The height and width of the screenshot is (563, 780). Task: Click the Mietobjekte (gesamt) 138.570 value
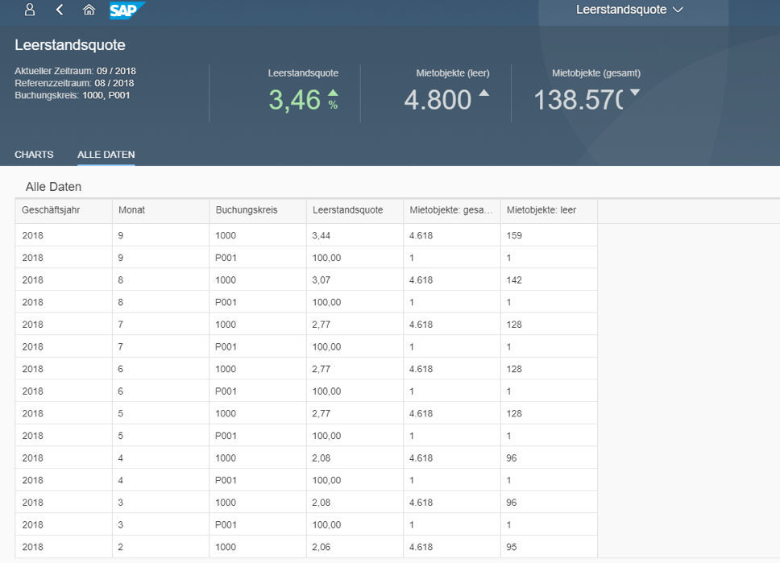click(579, 100)
